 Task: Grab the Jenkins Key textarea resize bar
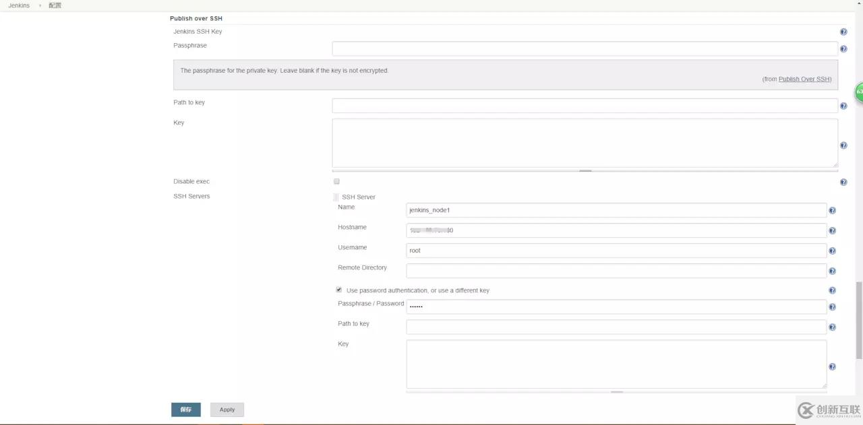[585, 170]
